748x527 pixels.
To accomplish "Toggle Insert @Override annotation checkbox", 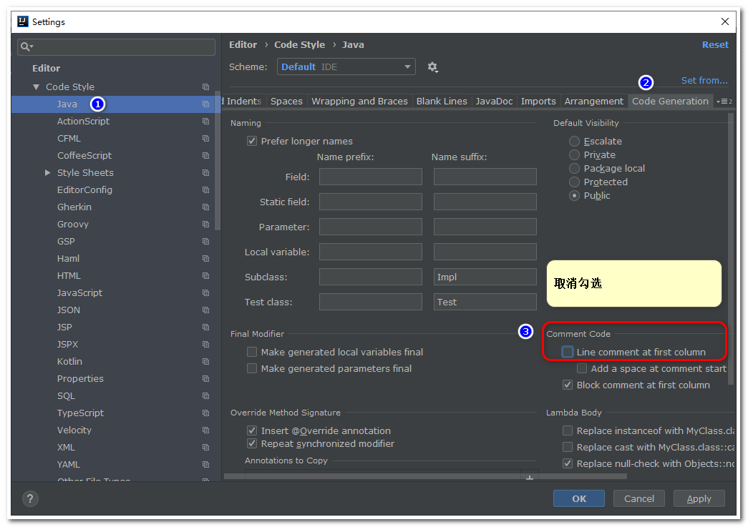I will (252, 430).
